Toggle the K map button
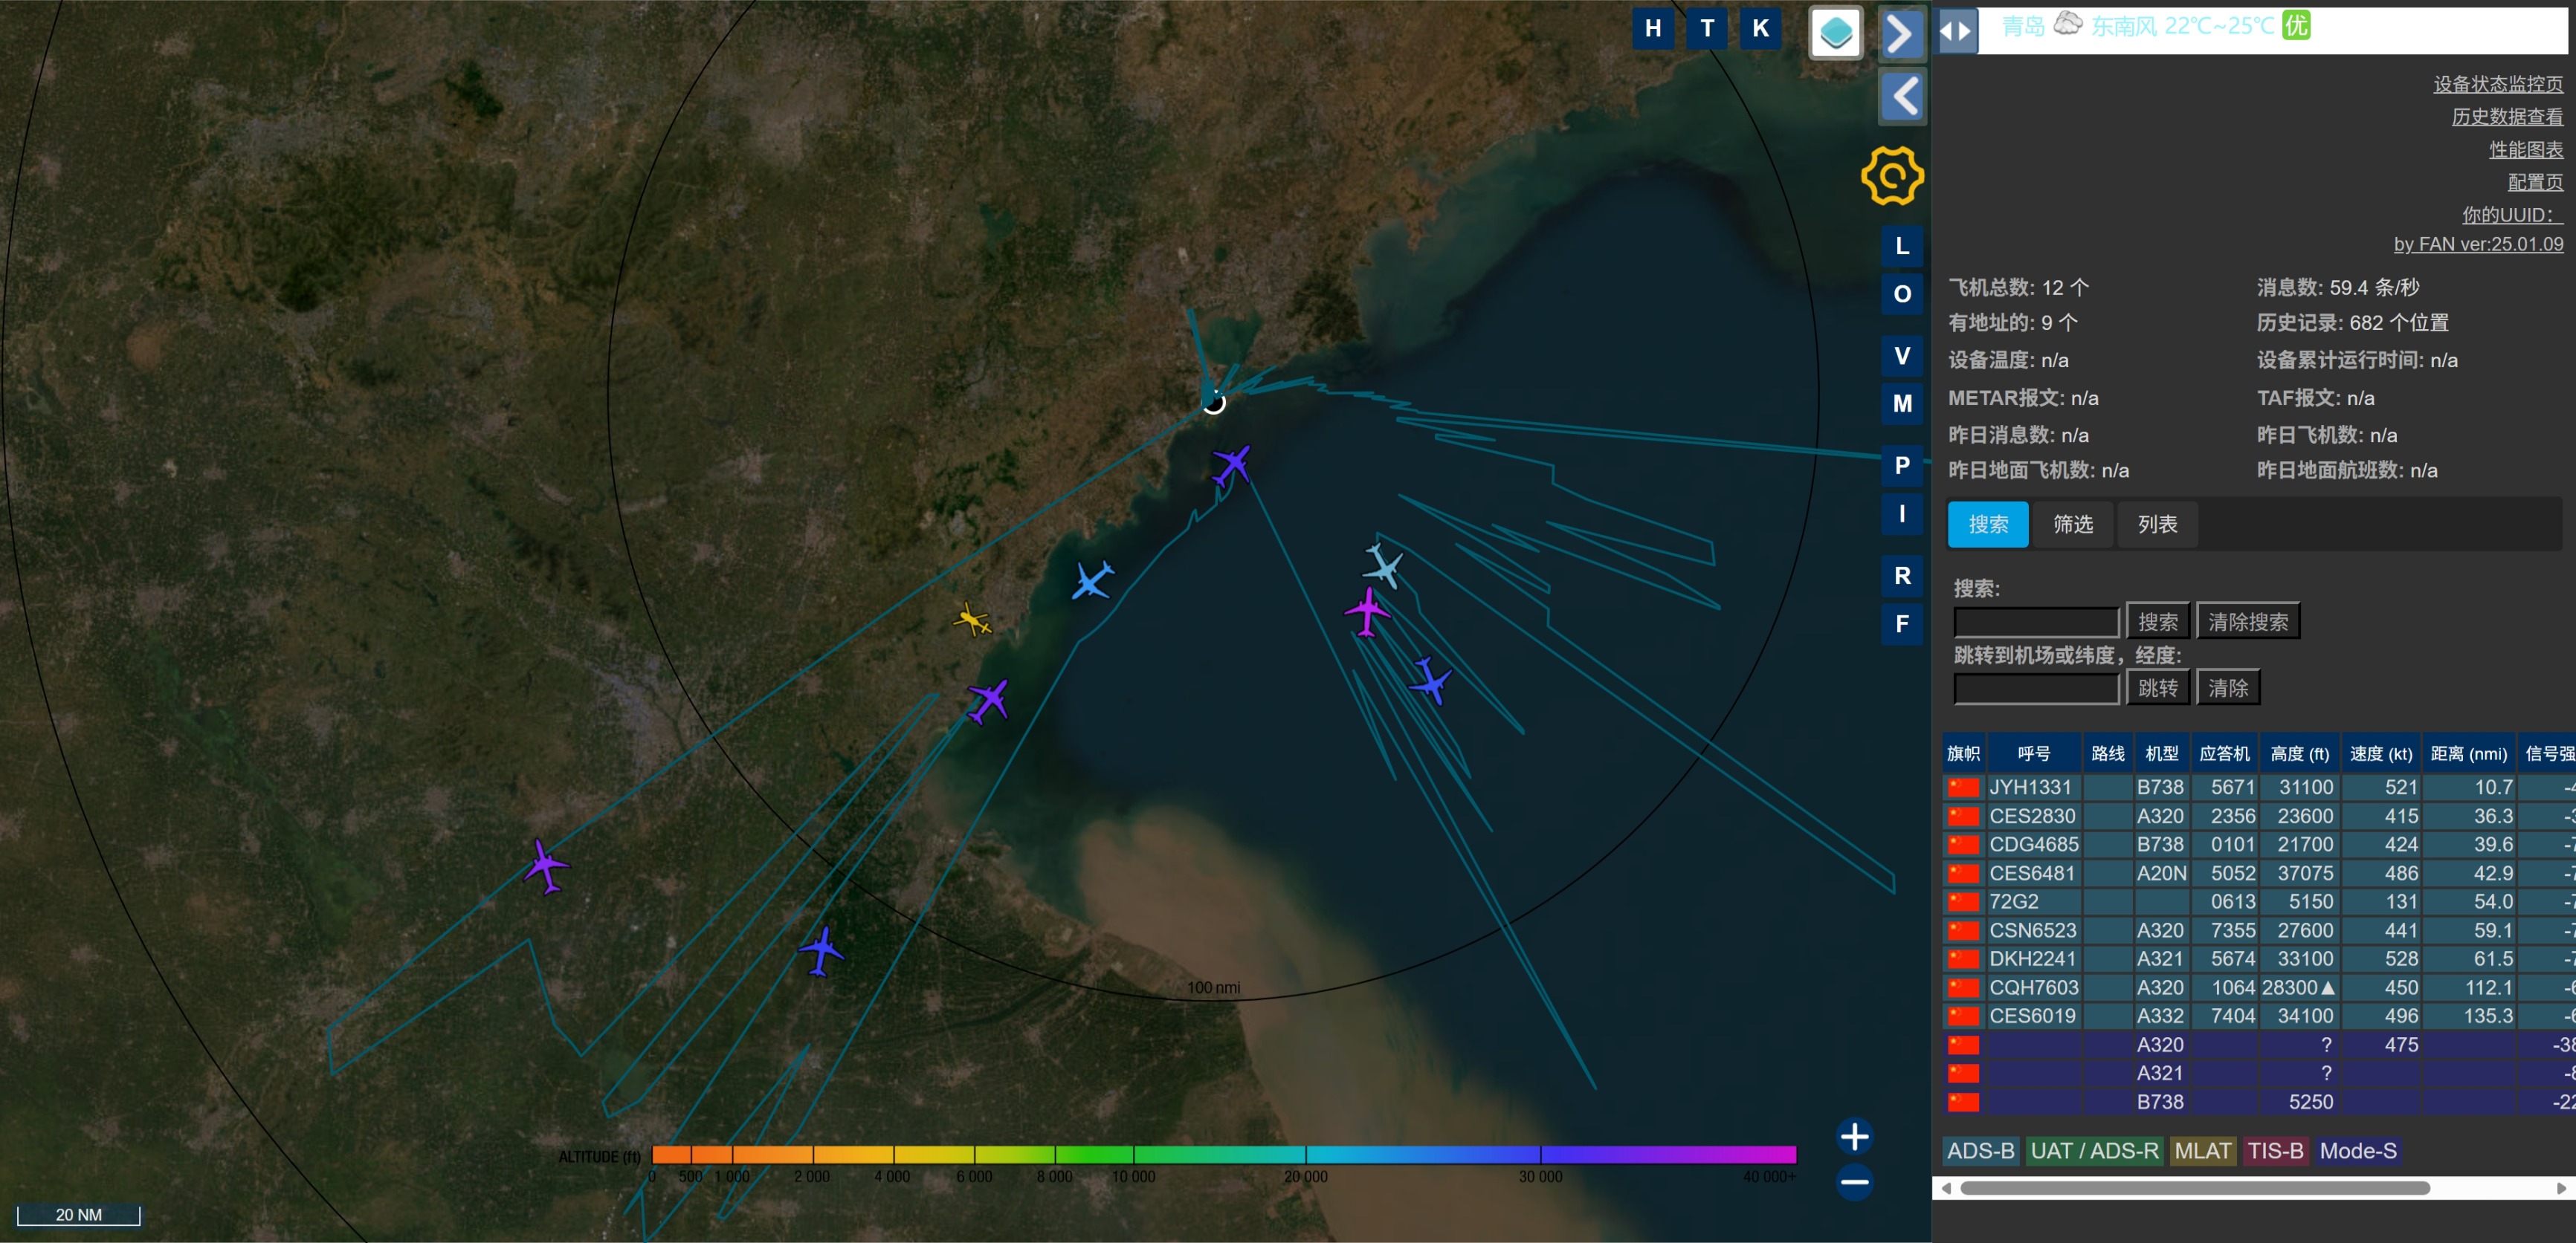 point(1760,28)
